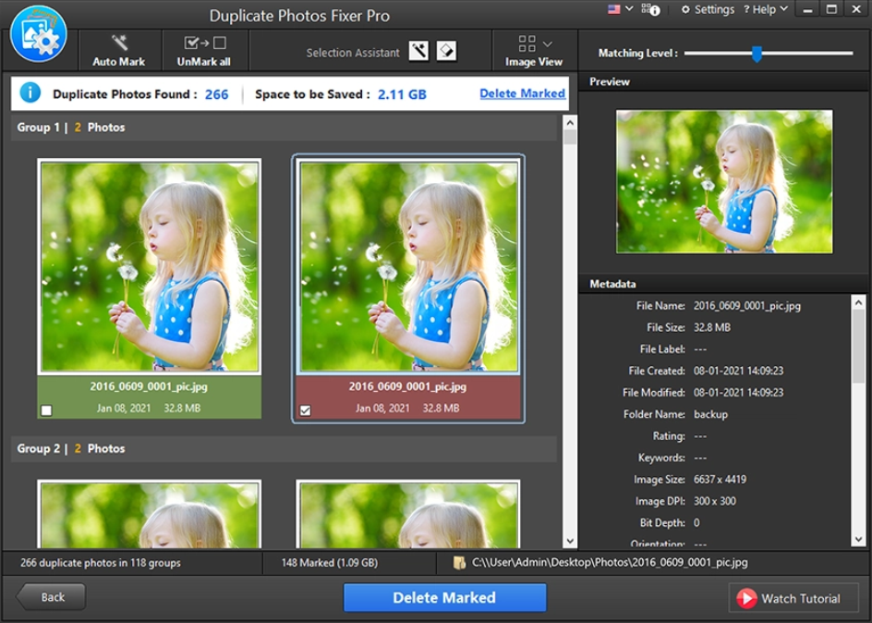Click the info icon in the title bar
The image size is (872, 623).
click(x=656, y=9)
